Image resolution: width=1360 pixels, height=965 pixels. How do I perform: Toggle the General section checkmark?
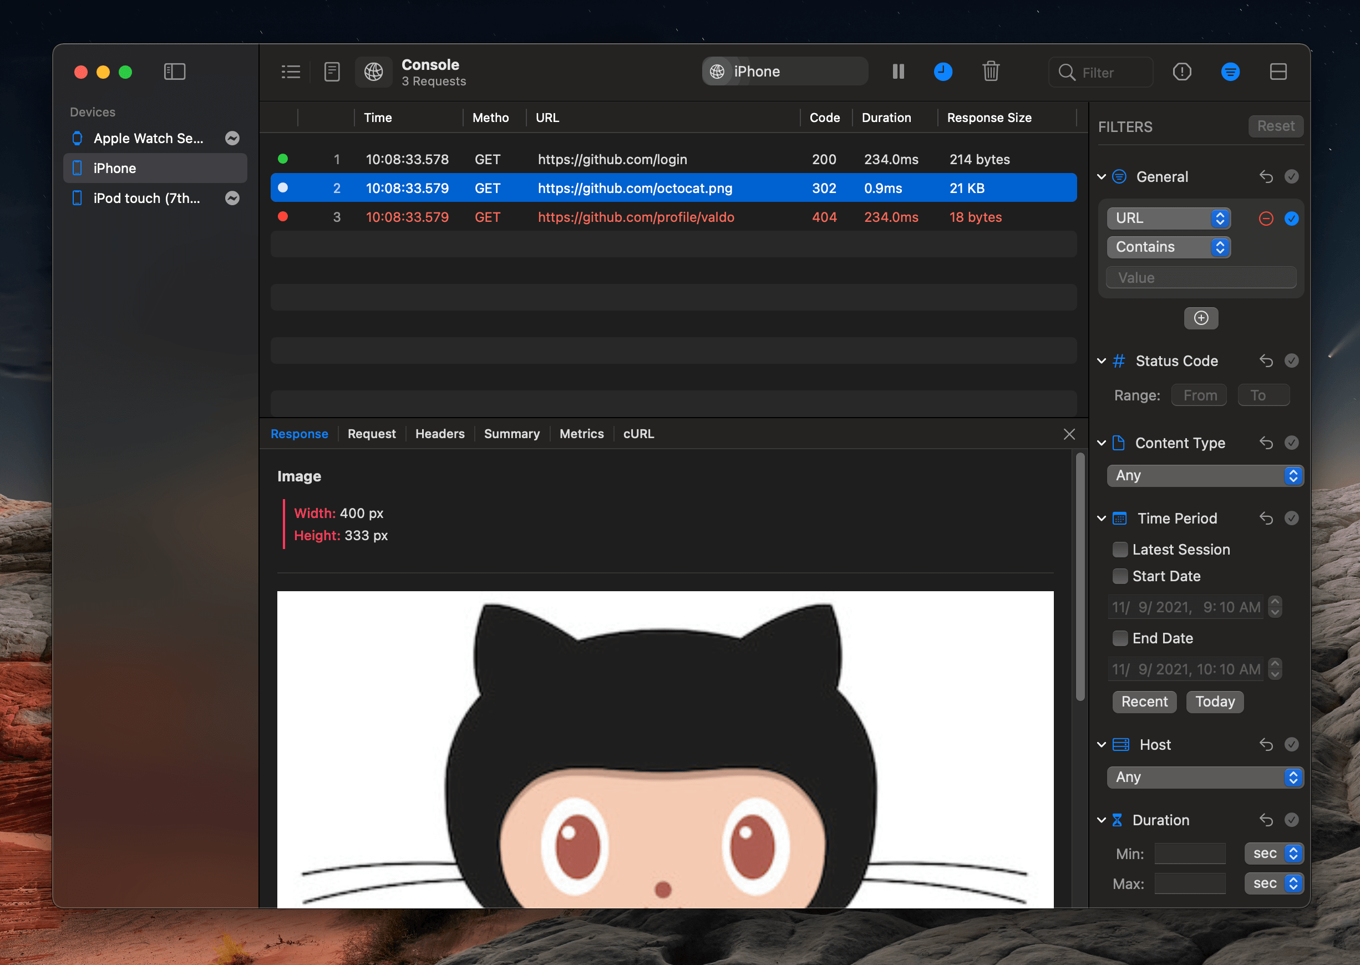pyautogui.click(x=1292, y=177)
